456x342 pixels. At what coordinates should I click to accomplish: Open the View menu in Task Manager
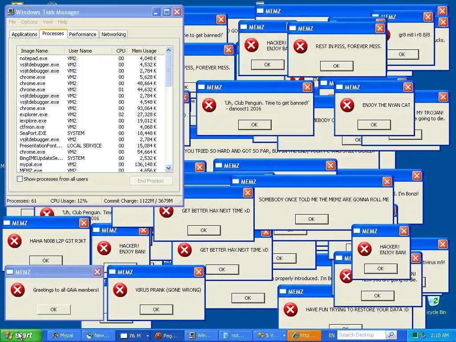(48, 22)
